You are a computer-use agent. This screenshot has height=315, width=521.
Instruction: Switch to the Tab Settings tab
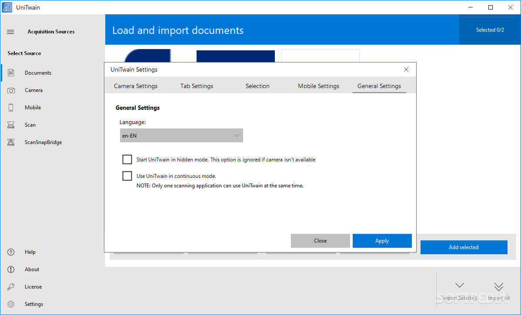click(197, 86)
